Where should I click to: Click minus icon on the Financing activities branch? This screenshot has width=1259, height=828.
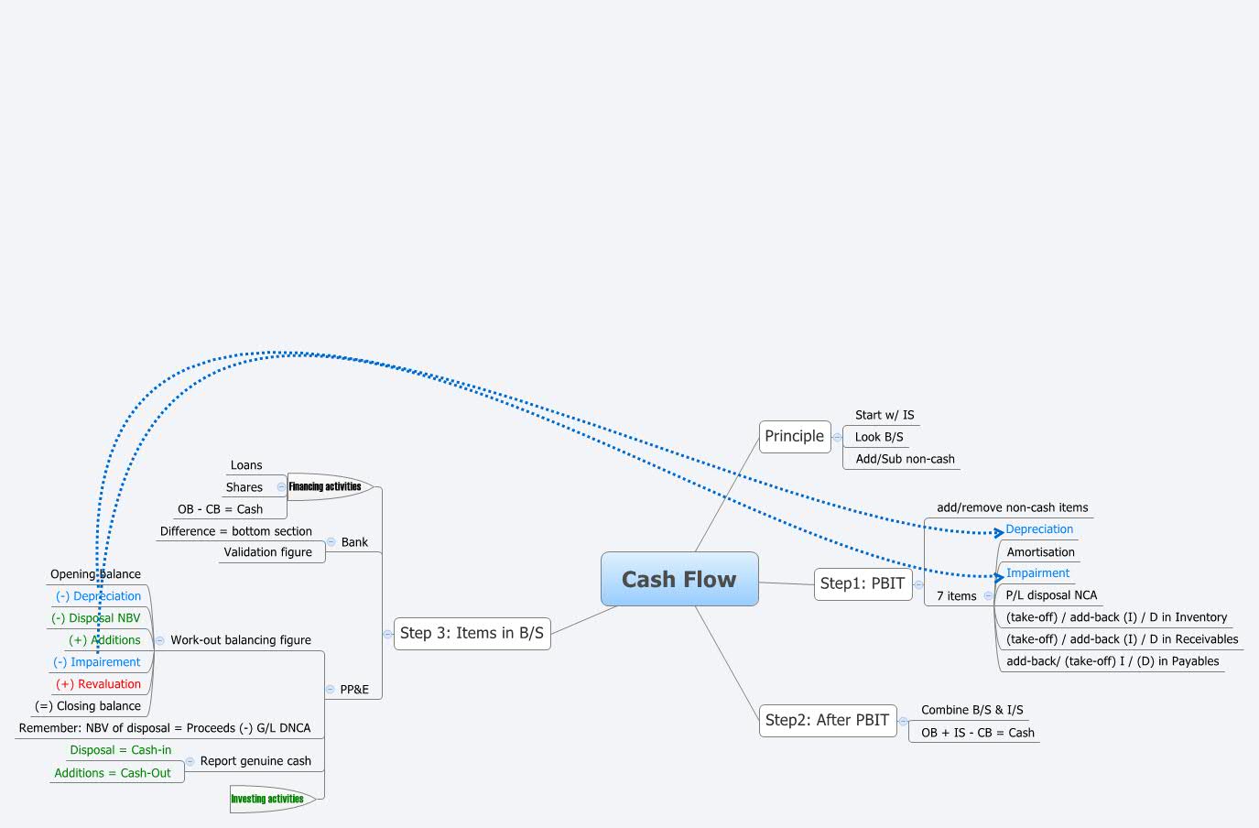(282, 486)
